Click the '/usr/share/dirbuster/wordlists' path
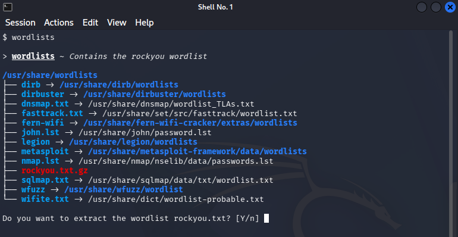The height and width of the screenshot is (237, 458). pyautogui.click(x=155, y=94)
